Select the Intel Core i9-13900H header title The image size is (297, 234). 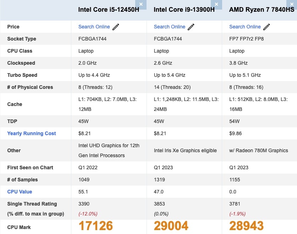(x=184, y=10)
